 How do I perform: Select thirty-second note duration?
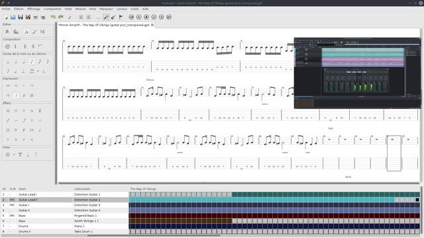point(48,61)
